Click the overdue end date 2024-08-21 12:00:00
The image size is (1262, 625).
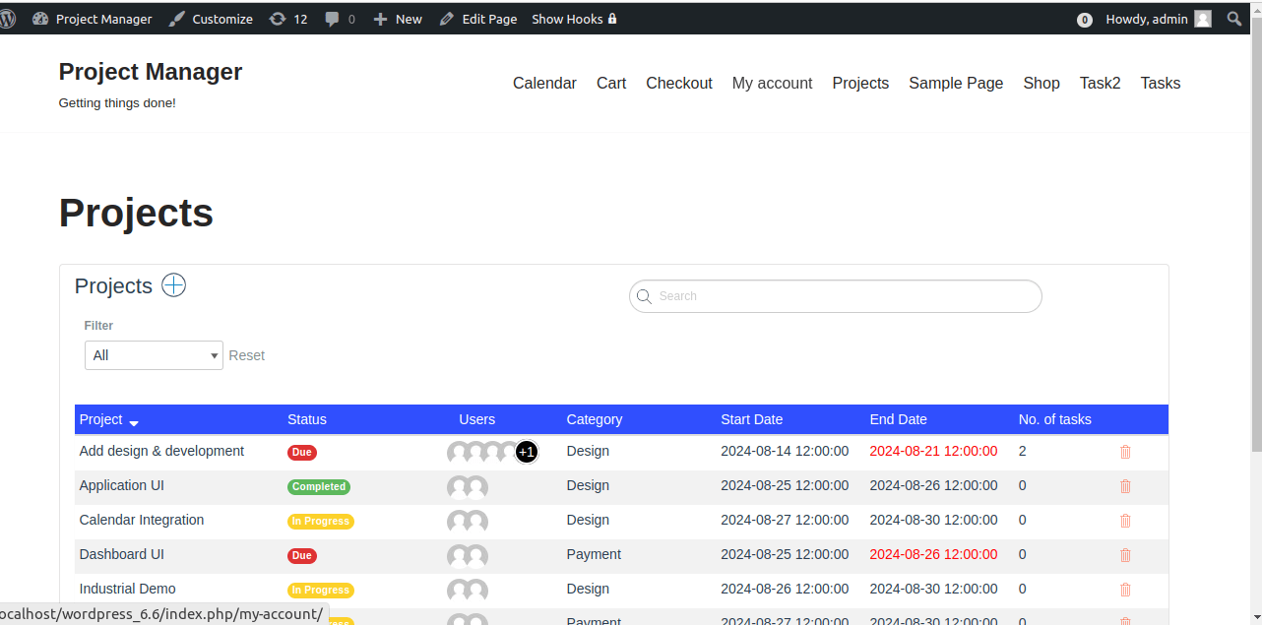click(x=933, y=451)
